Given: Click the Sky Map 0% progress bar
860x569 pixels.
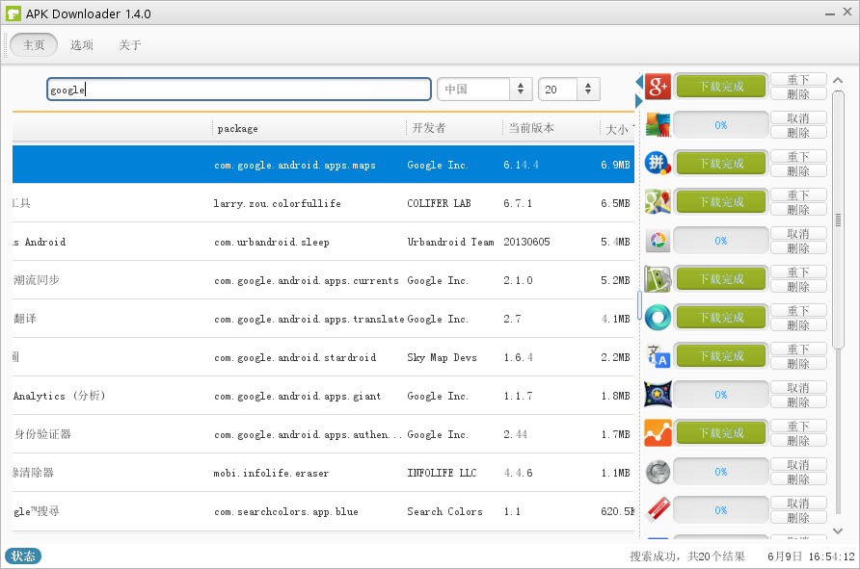Looking at the screenshot, I should tap(721, 395).
